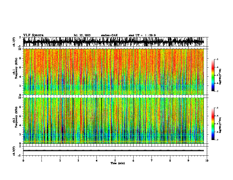The height and width of the screenshot is (180, 233).
Task: Select the "start UT = 1:50:0" header text
Action: [x=142, y=35]
